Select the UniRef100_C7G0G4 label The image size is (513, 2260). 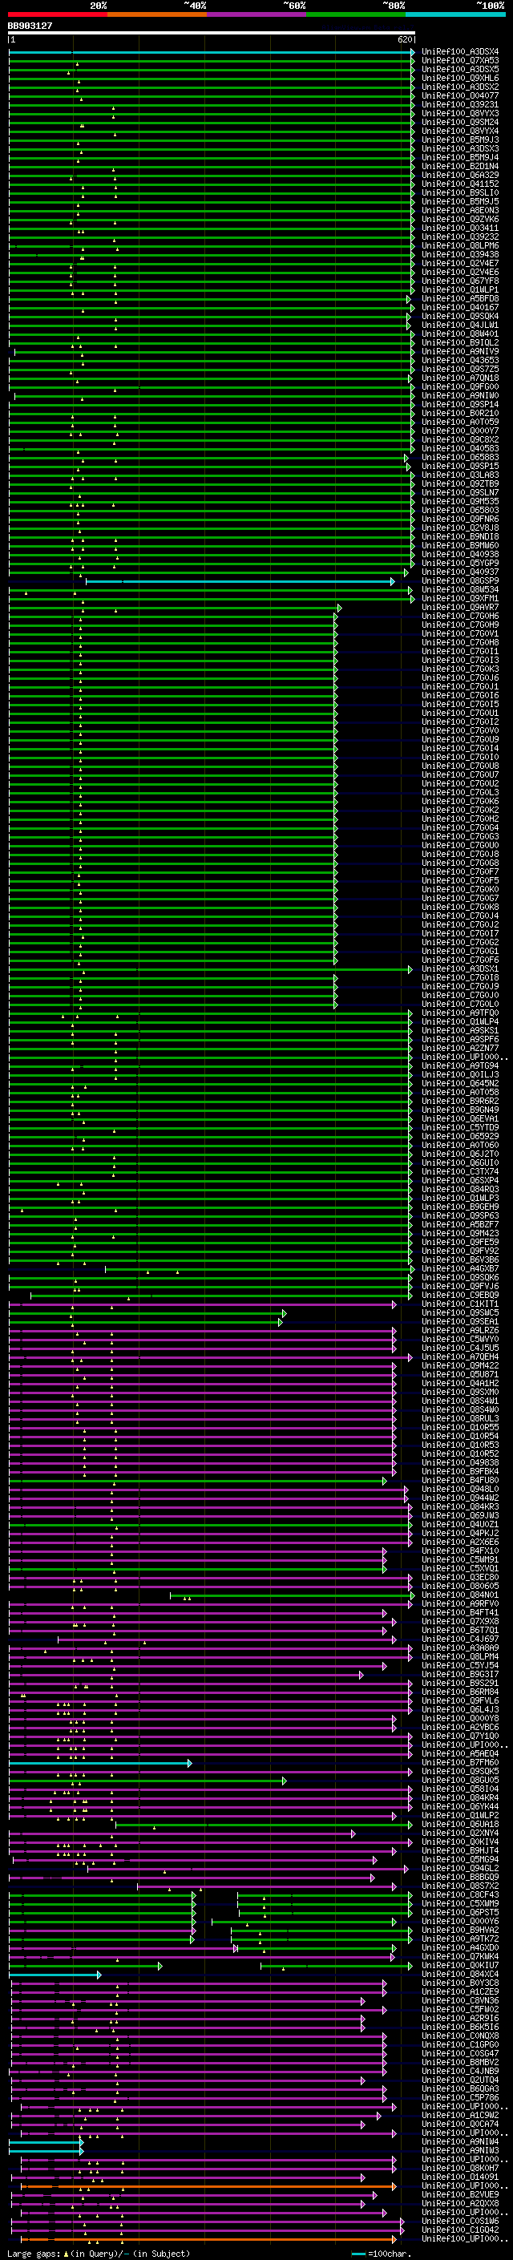(x=460, y=827)
